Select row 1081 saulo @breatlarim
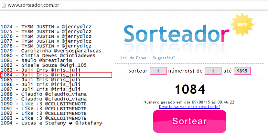Viewport: 268px width, 138px height. pos(36,60)
